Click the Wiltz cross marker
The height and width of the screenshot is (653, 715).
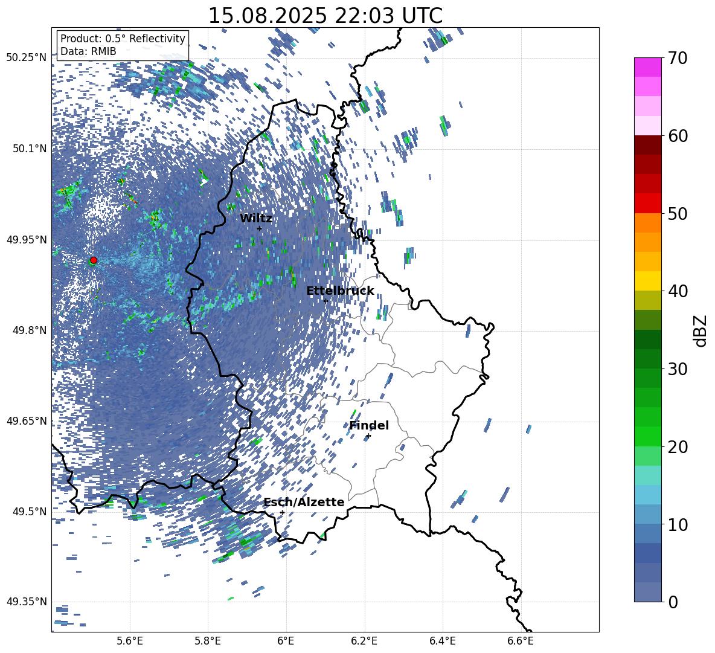click(x=259, y=228)
